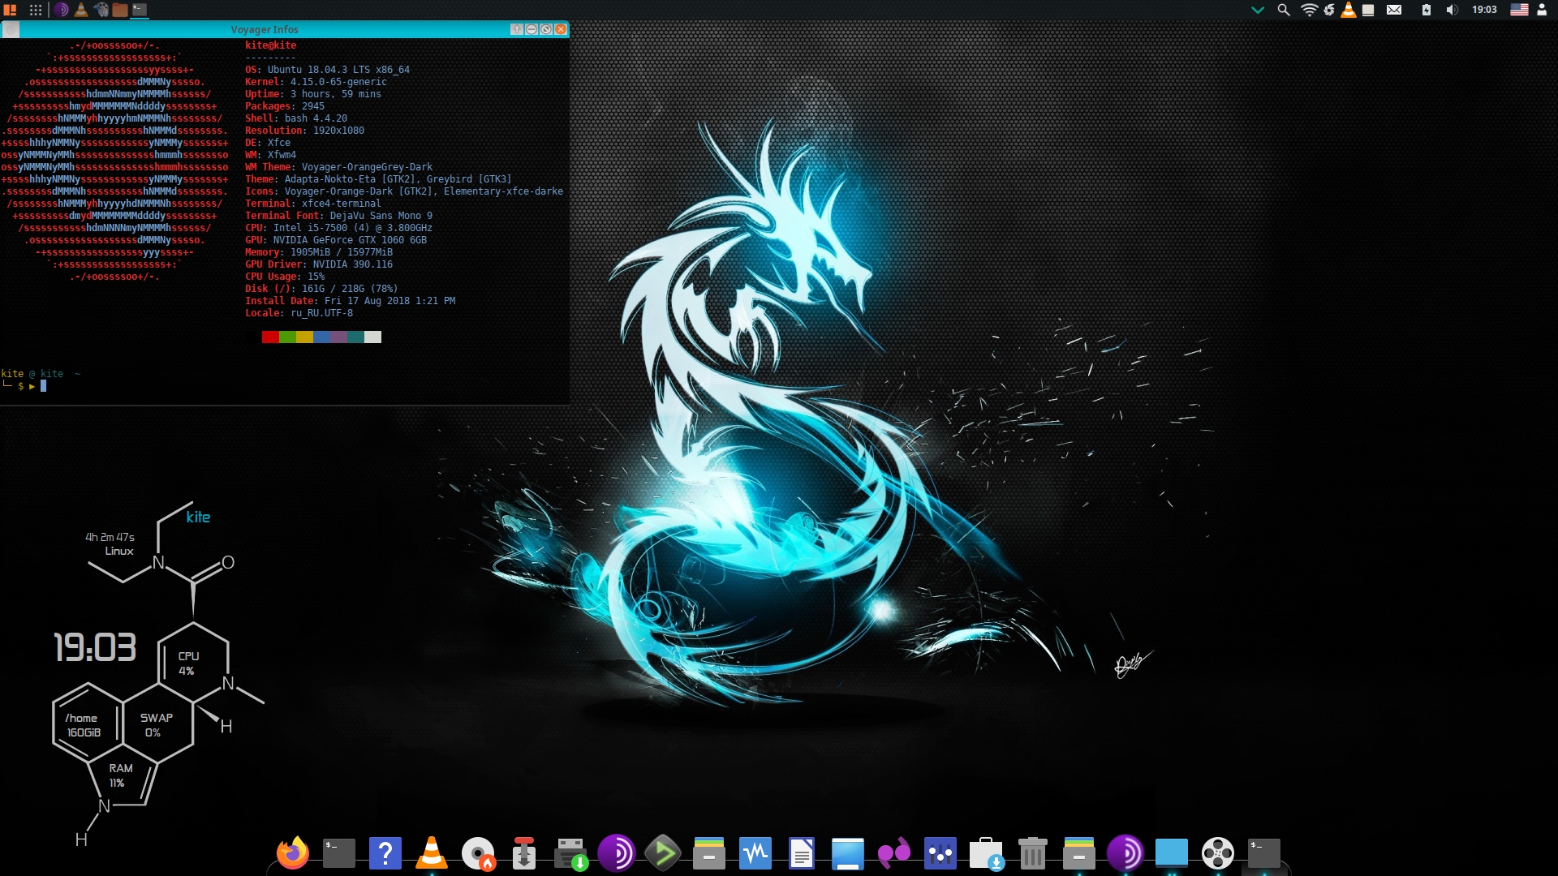1558x876 pixels.
Task: Open the Wi-Fi network menu
Action: [1308, 10]
